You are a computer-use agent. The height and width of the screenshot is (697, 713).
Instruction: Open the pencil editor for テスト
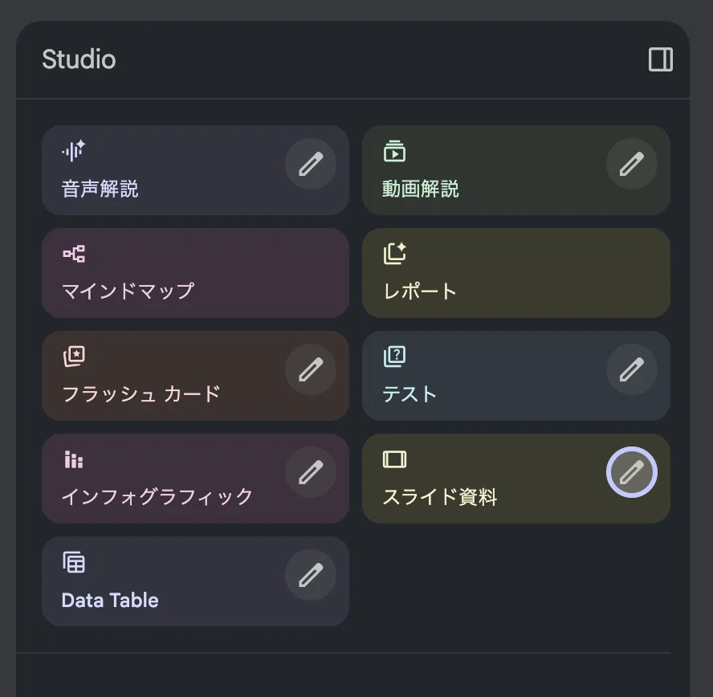(x=632, y=369)
